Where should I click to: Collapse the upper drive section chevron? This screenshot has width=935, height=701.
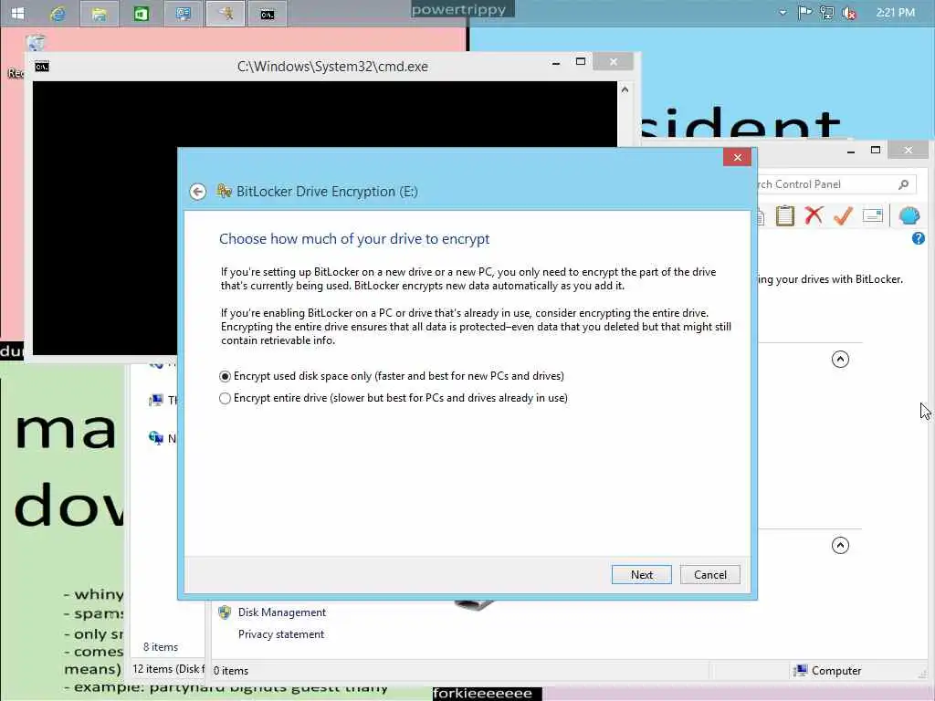tap(840, 359)
